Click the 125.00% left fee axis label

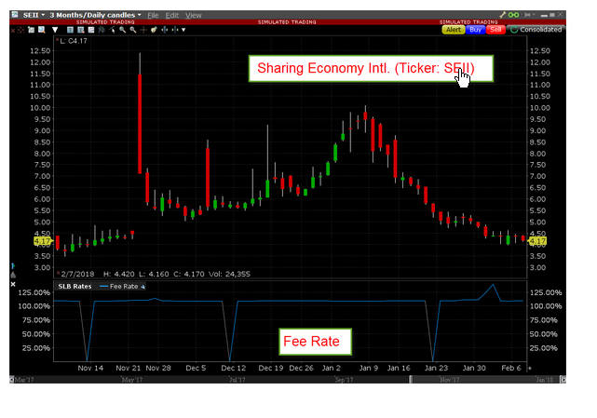click(x=34, y=292)
